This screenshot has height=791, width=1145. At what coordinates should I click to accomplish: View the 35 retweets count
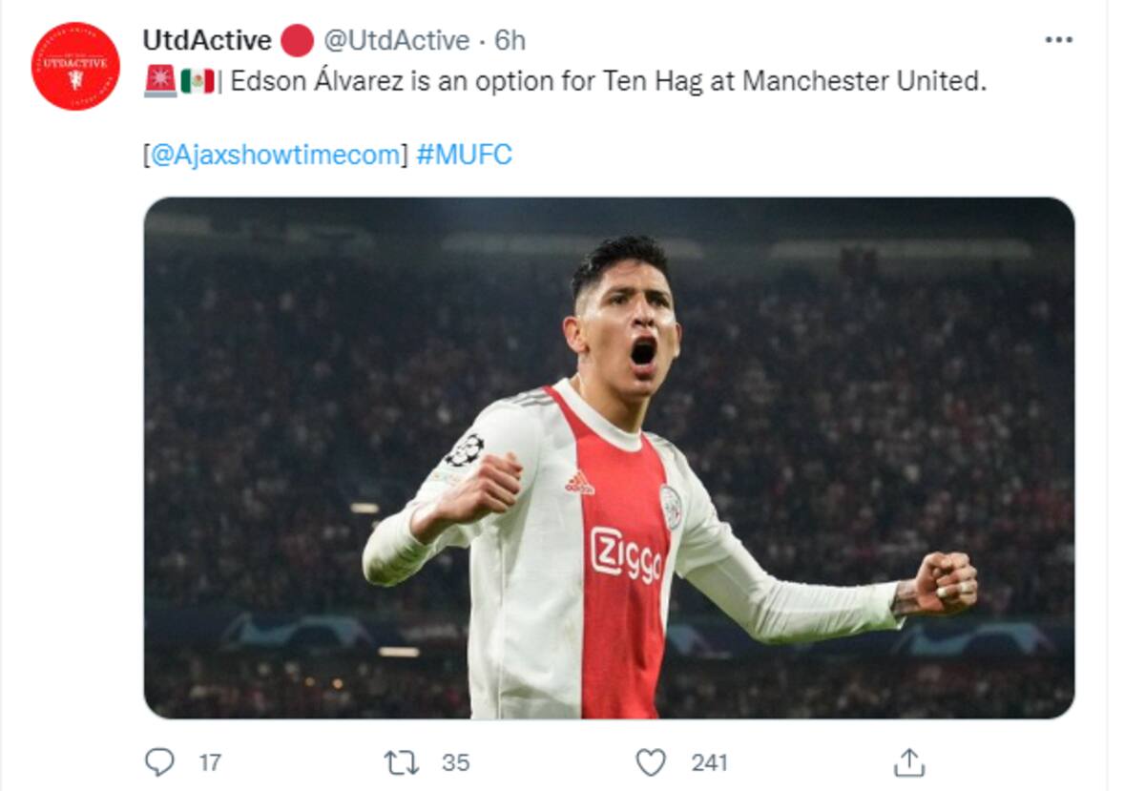456,762
